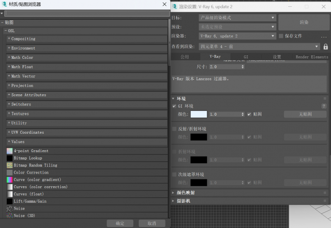Click the 渲染 render button
The height and width of the screenshot is (228, 331).
(x=304, y=22)
